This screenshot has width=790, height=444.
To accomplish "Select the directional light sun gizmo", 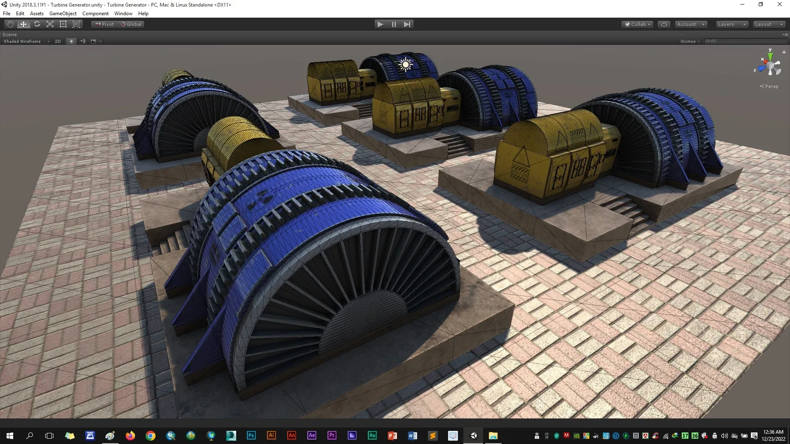I will pos(405,65).
